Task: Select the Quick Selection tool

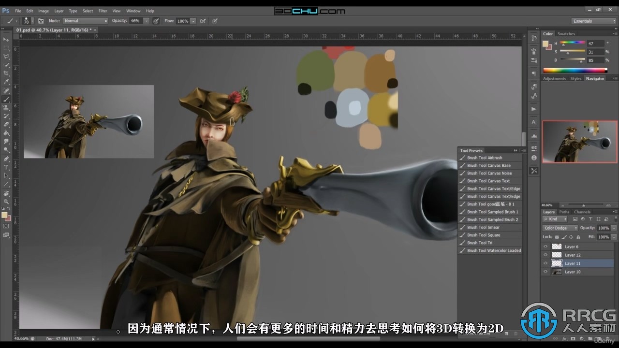Action: [x=6, y=65]
